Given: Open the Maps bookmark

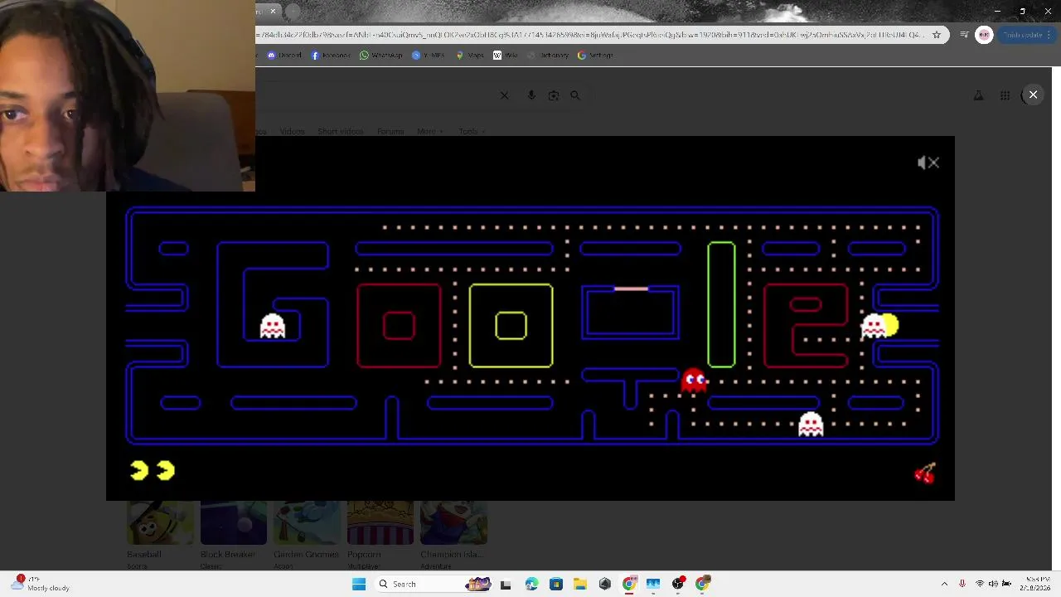Looking at the screenshot, I should point(470,56).
